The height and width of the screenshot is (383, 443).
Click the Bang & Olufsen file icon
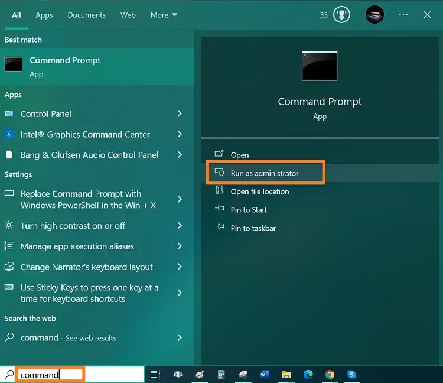9,155
